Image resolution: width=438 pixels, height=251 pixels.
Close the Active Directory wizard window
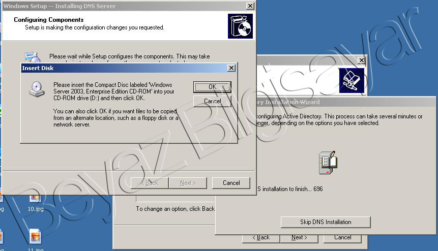click(362, 60)
